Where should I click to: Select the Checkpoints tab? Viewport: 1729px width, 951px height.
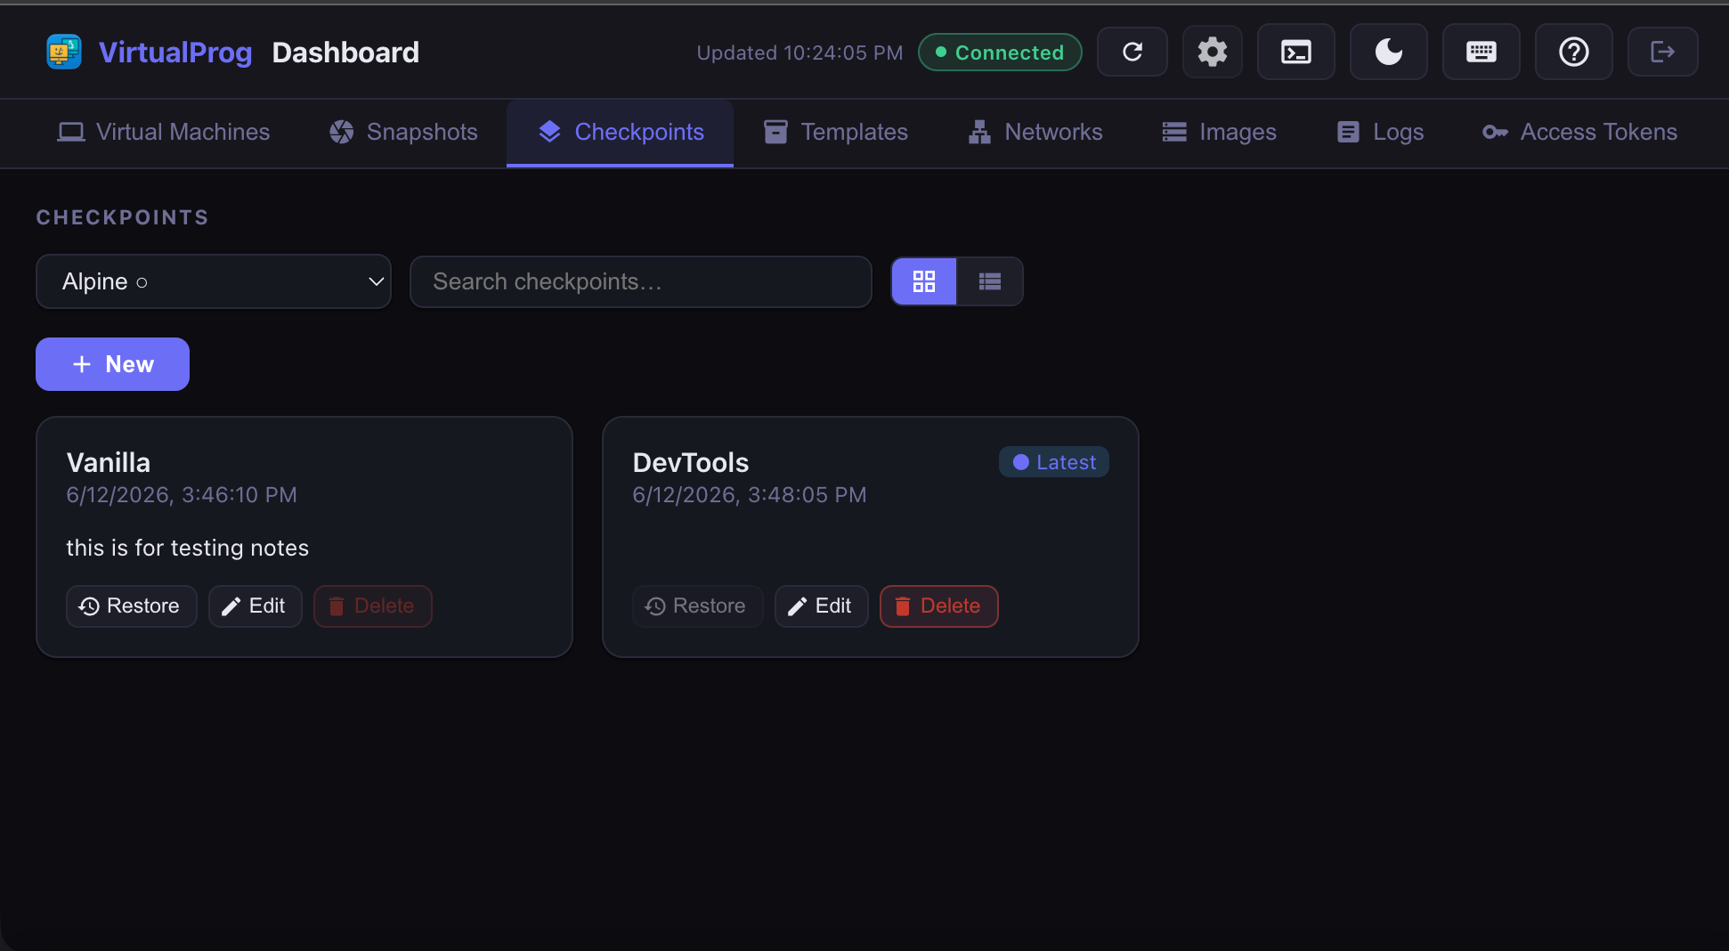(621, 132)
